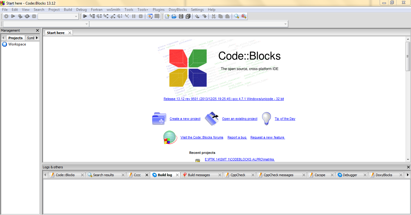
Task: Click Tip of the Day link
Action: (x=285, y=119)
